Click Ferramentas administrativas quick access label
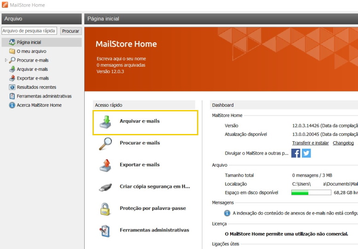 154,230
